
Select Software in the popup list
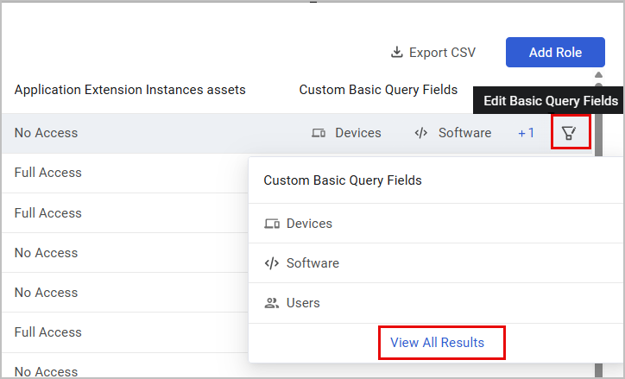pyautogui.click(x=312, y=263)
